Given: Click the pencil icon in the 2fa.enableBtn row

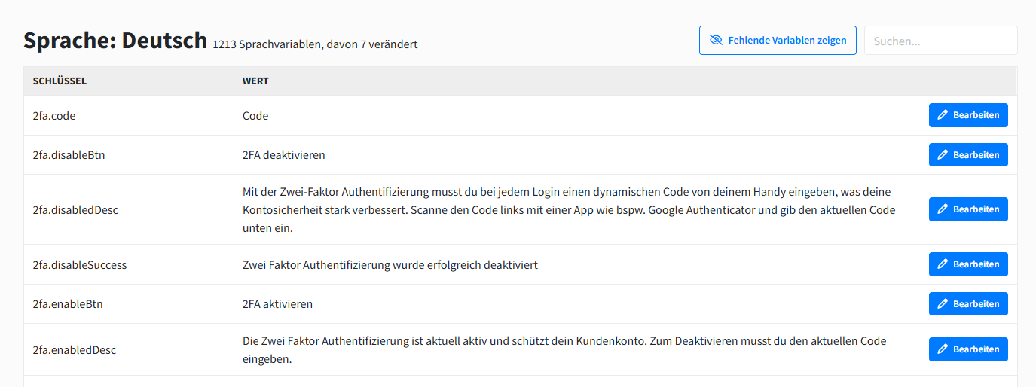Looking at the screenshot, I should [x=943, y=304].
